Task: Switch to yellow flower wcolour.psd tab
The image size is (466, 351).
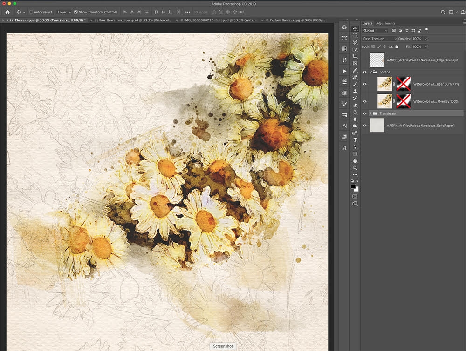Action: (133, 20)
